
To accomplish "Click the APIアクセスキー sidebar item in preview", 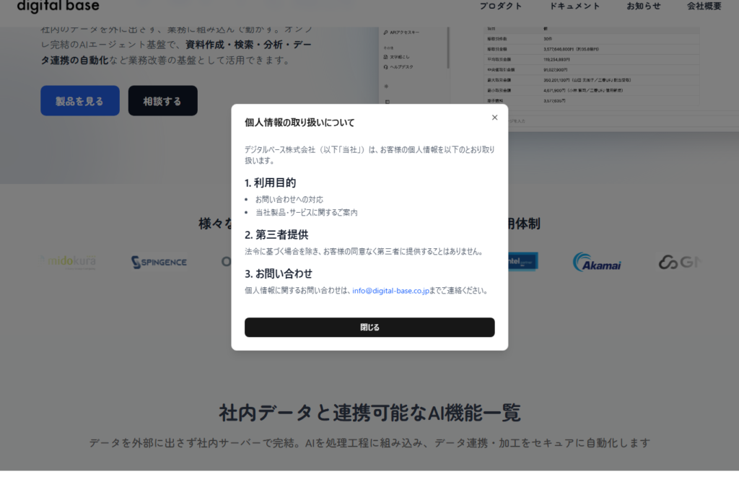I will pyautogui.click(x=401, y=32).
